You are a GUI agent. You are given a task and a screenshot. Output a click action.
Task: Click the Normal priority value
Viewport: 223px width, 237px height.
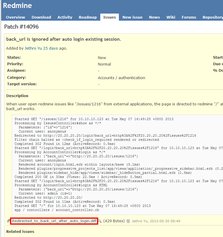click(104, 64)
